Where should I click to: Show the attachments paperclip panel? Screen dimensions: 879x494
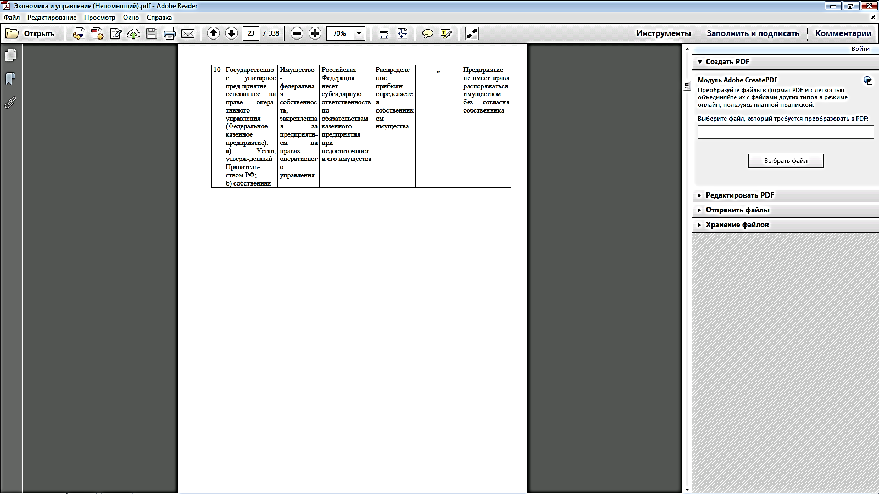point(10,103)
